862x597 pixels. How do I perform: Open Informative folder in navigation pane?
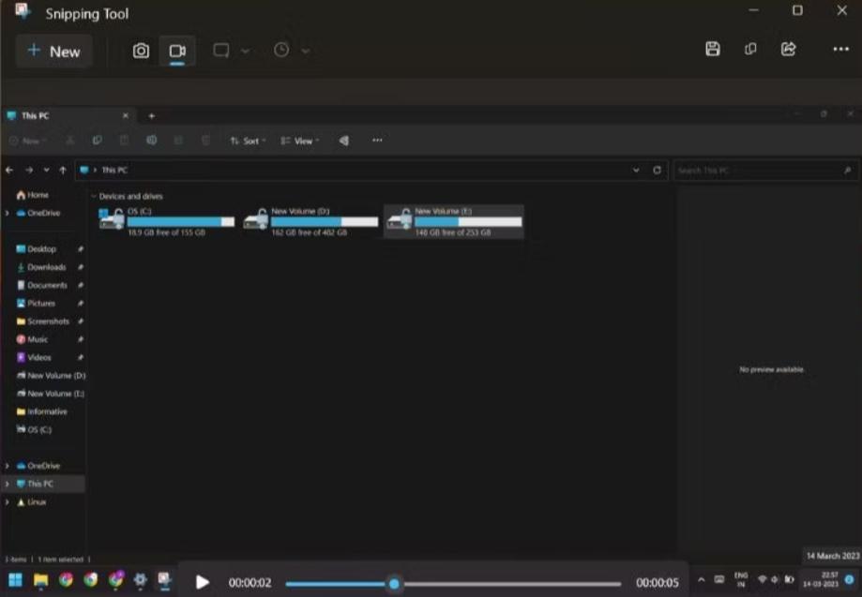pos(42,412)
